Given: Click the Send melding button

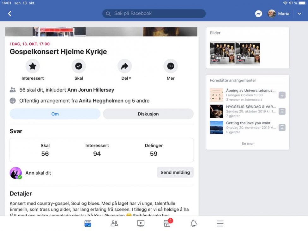Looking at the screenshot, I should click(175, 173).
